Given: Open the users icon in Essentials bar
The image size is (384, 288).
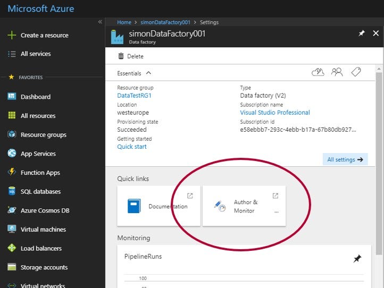Looking at the screenshot, I should (337, 72).
